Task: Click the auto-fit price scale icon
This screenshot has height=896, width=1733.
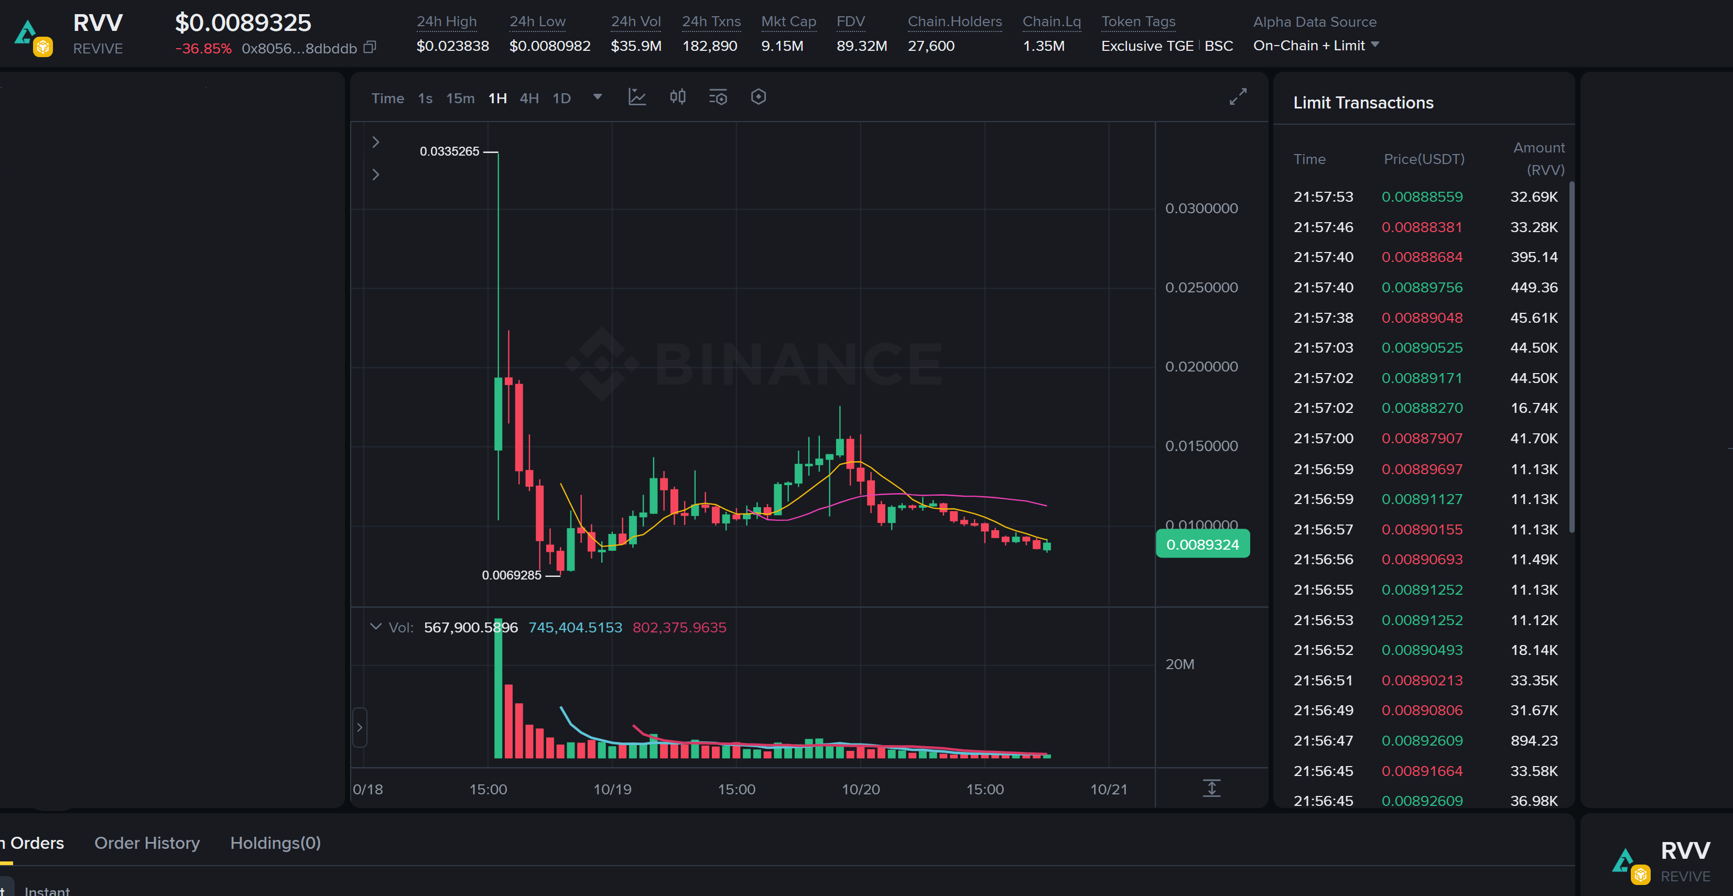Action: pos(1211,789)
